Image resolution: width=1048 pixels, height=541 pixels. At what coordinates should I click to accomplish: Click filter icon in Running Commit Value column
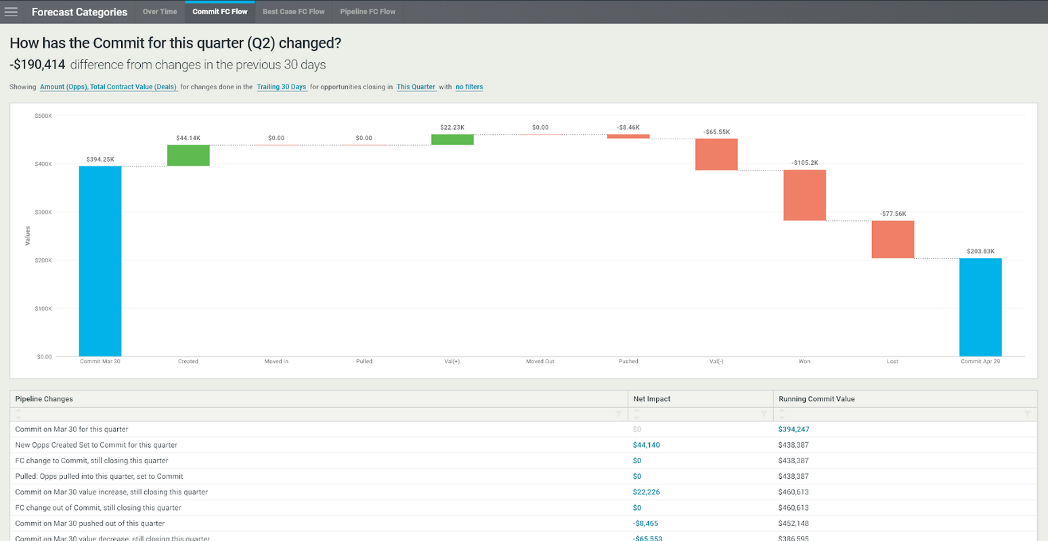1027,414
